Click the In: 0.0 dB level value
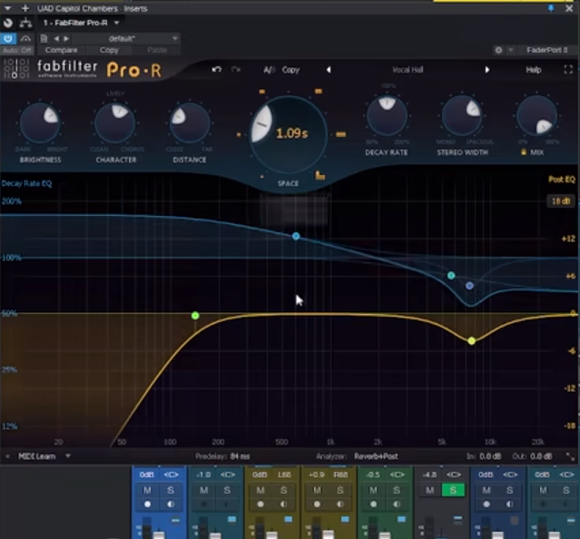The height and width of the screenshot is (539, 580). pos(490,456)
